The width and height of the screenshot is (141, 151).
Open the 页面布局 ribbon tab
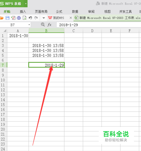pyautogui.click(x=41, y=12)
